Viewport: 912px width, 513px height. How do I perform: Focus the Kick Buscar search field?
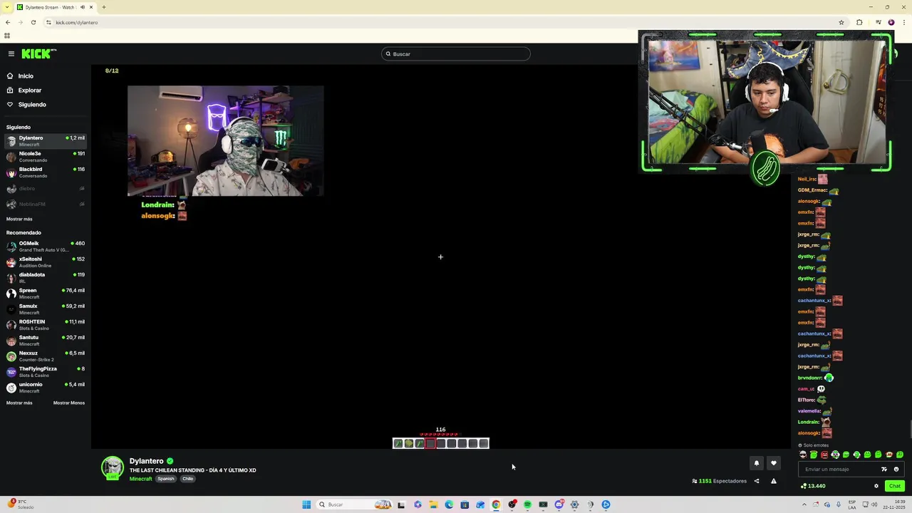point(456,54)
